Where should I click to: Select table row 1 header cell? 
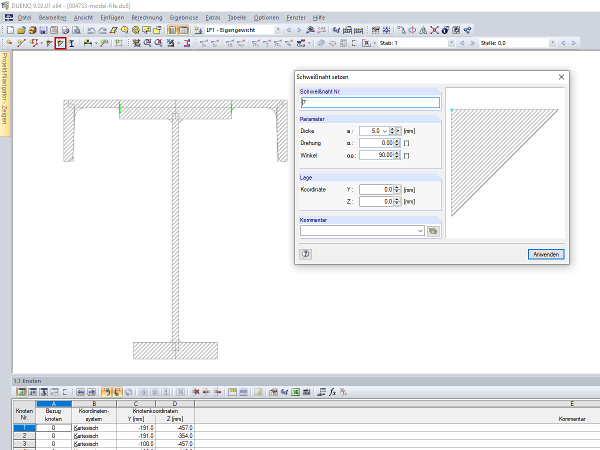[24, 428]
